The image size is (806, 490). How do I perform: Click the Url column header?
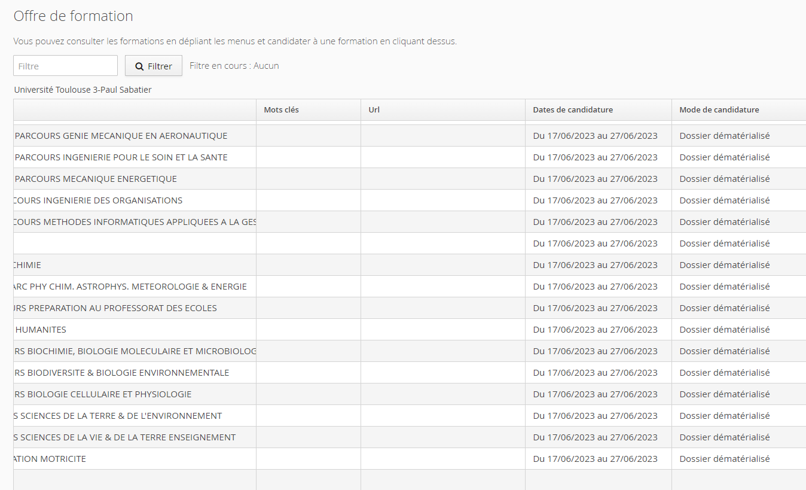point(374,109)
